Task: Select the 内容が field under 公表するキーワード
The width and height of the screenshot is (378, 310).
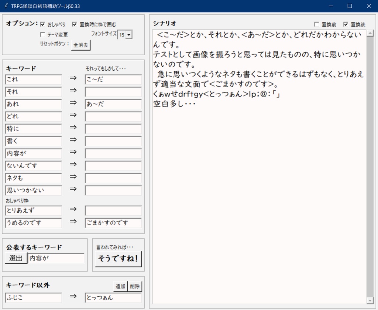Action: tap(56, 259)
